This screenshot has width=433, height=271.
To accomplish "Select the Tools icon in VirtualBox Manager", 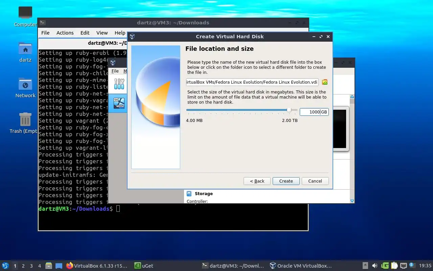I will [x=119, y=83].
